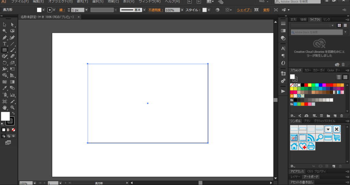Expand the opacity slider arrow
350x185 pixels.
point(182,10)
